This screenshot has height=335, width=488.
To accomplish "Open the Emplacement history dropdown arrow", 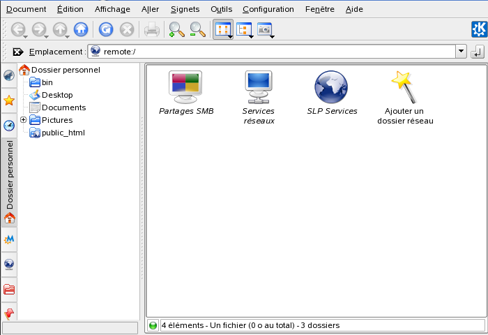I will tap(461, 52).
